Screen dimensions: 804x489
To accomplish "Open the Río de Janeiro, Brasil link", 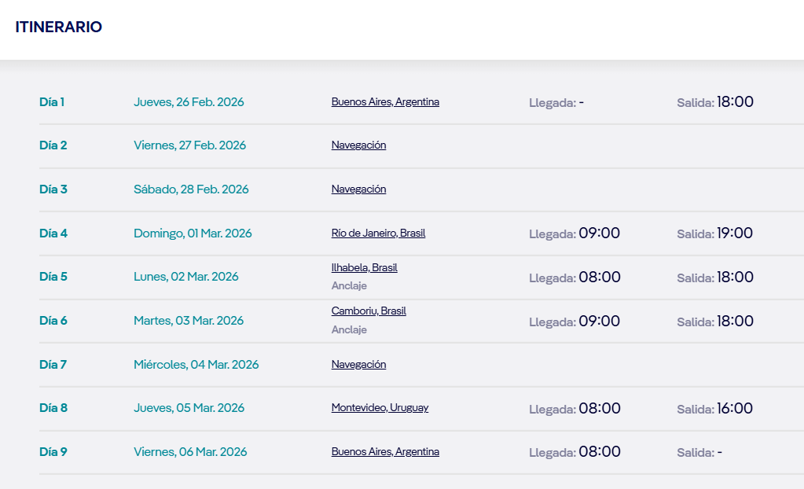I will point(378,233).
